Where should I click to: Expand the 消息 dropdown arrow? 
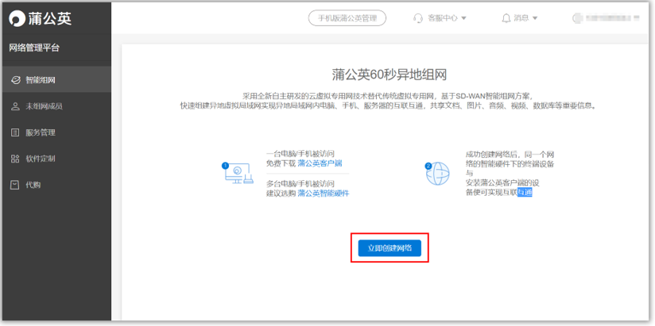click(535, 18)
